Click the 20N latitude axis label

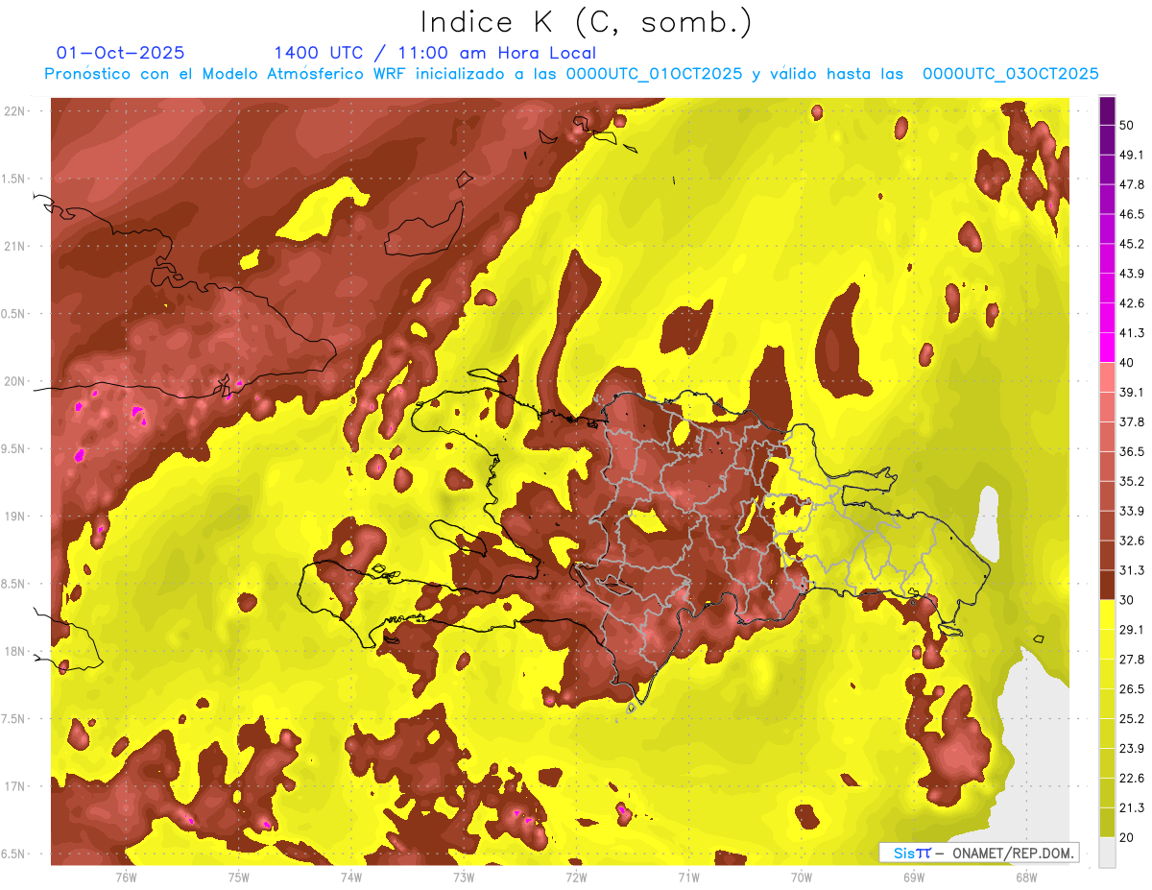[x=15, y=381]
